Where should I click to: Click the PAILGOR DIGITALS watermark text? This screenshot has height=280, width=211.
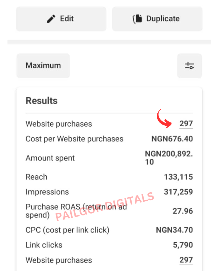tap(105, 206)
